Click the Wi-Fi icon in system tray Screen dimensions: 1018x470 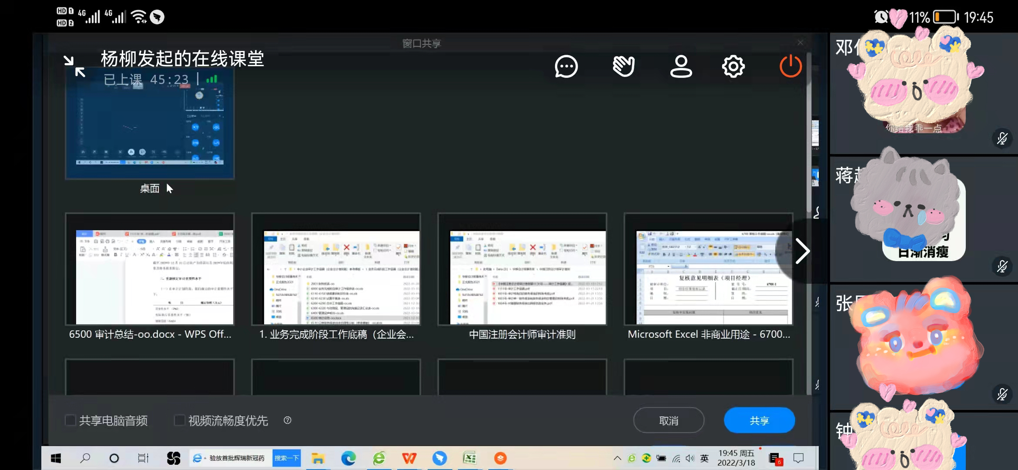click(x=676, y=458)
